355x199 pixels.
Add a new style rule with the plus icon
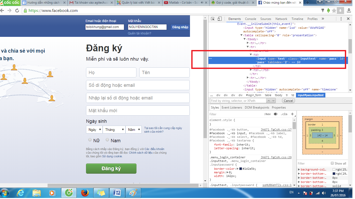coord(292,114)
